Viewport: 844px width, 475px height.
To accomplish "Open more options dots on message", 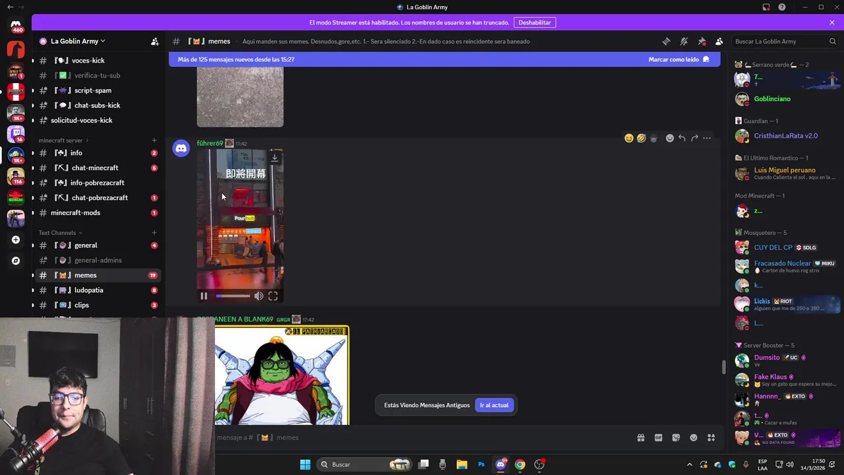I will pyautogui.click(x=707, y=138).
